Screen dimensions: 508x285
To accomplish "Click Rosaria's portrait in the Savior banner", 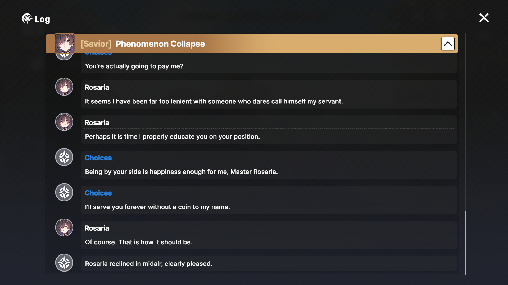I will (x=65, y=43).
